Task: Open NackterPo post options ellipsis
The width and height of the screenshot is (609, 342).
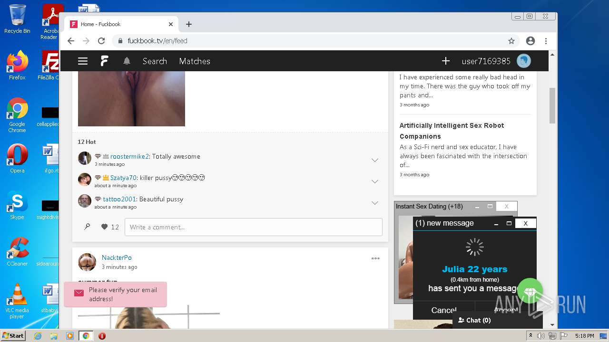Action: click(x=375, y=258)
